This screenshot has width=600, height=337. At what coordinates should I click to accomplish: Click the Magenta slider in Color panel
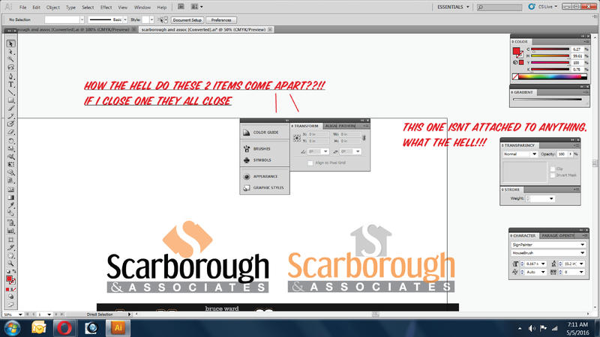click(550, 55)
